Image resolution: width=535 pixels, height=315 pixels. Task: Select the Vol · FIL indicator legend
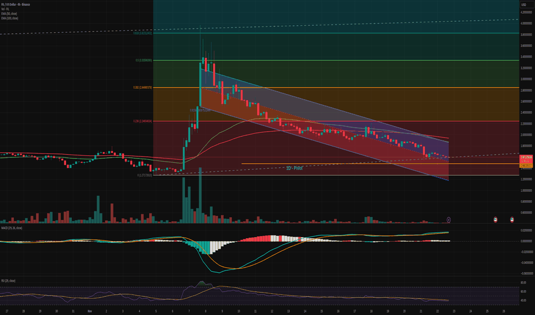(x=5, y=9)
